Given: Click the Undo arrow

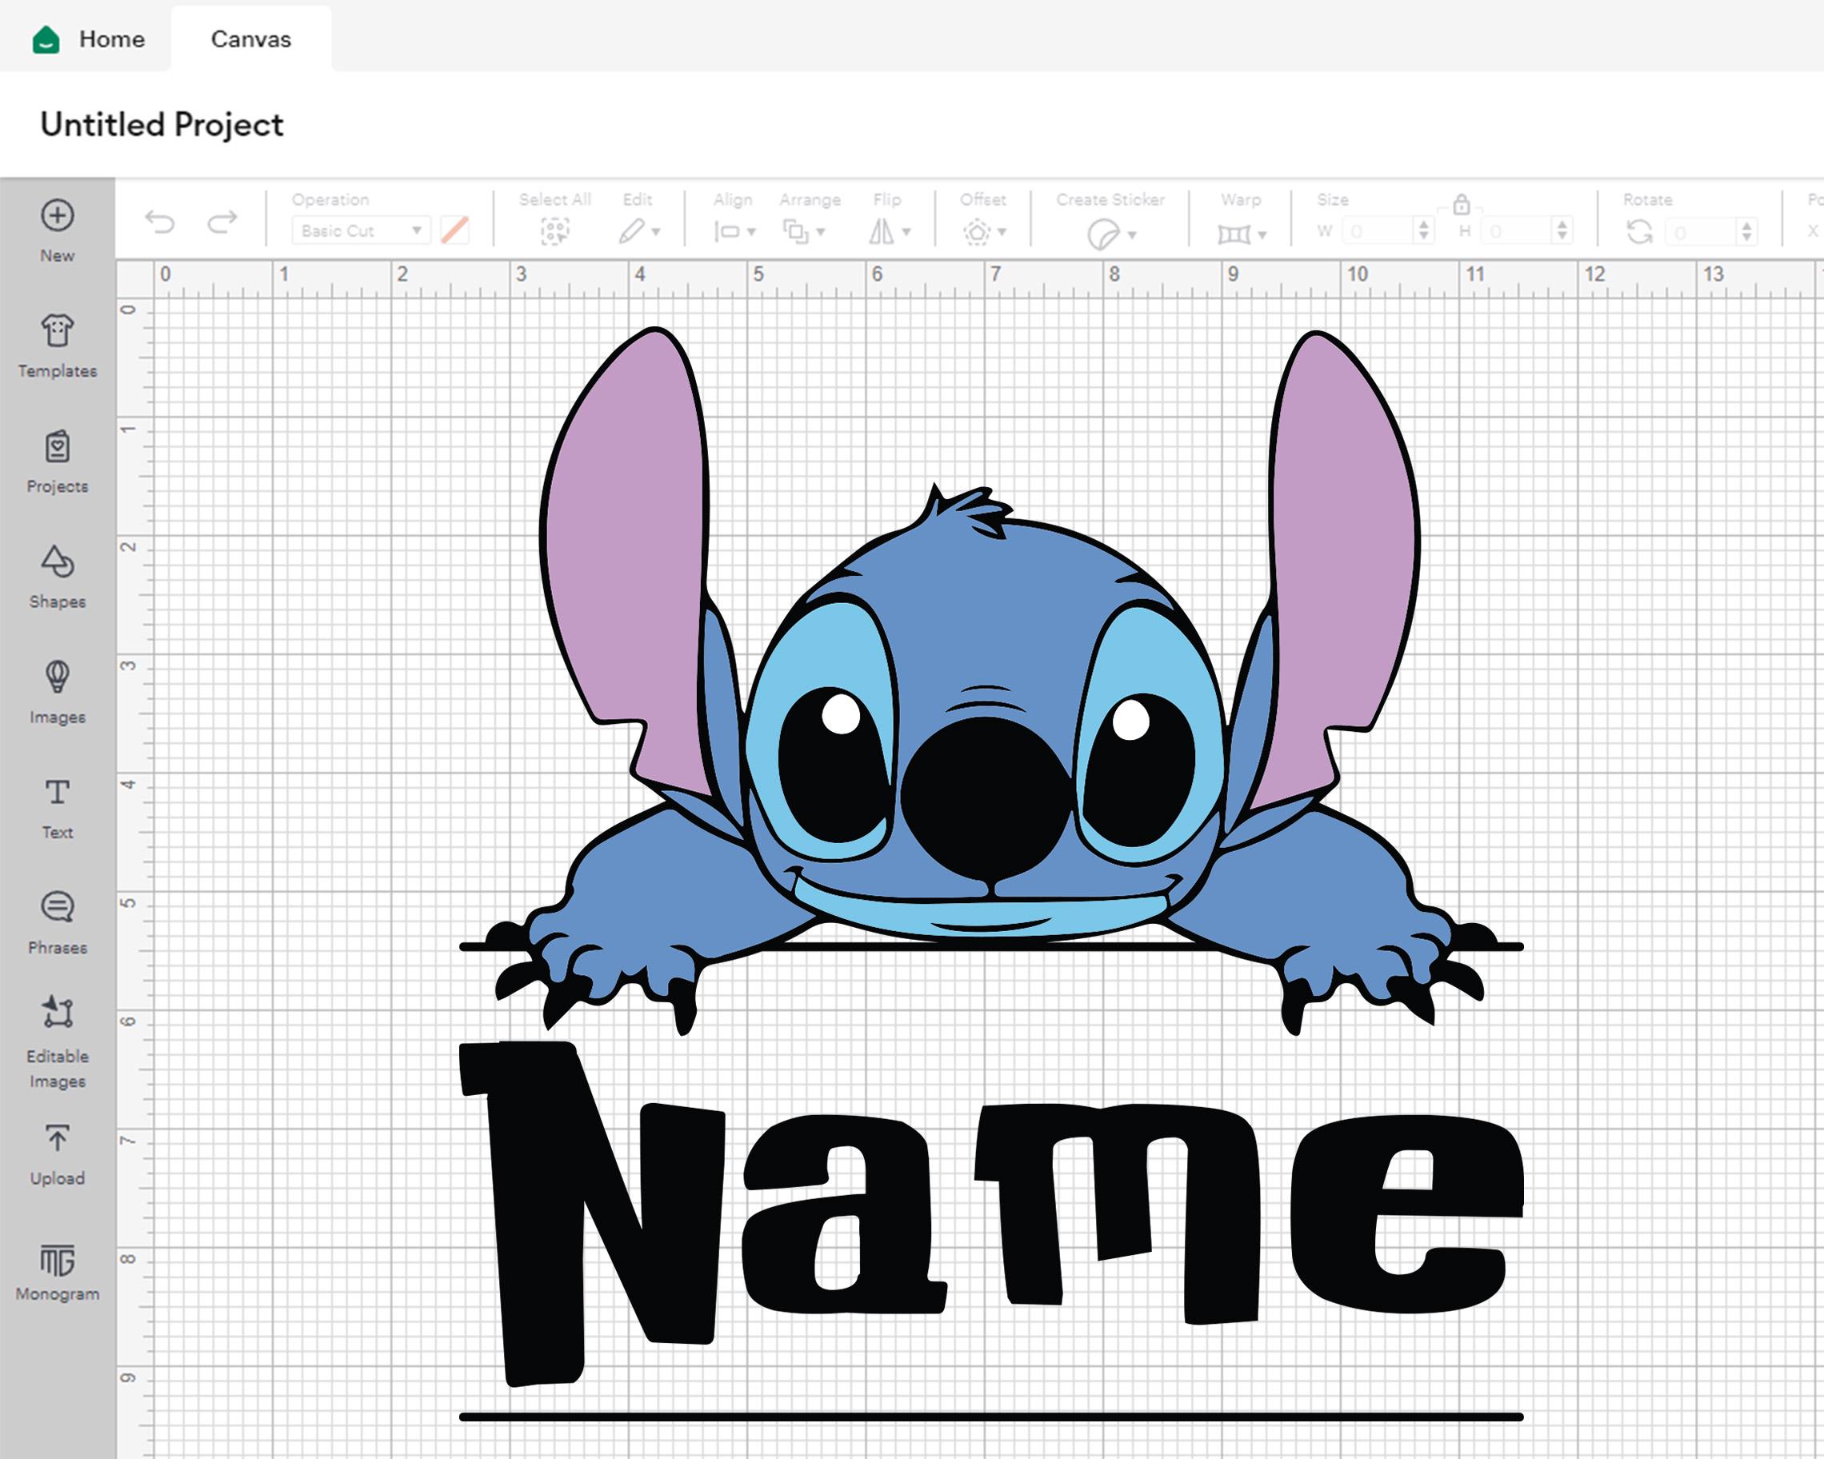Looking at the screenshot, I should pyautogui.click(x=161, y=222).
